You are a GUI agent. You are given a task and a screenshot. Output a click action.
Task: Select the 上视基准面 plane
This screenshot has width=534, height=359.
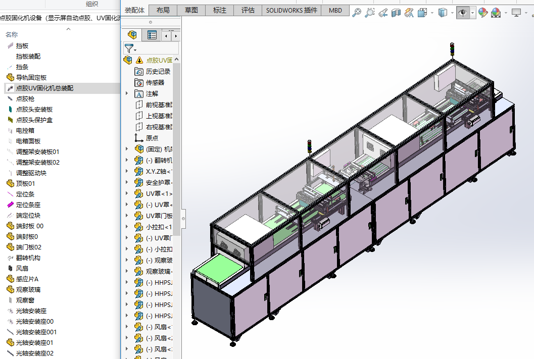159,116
